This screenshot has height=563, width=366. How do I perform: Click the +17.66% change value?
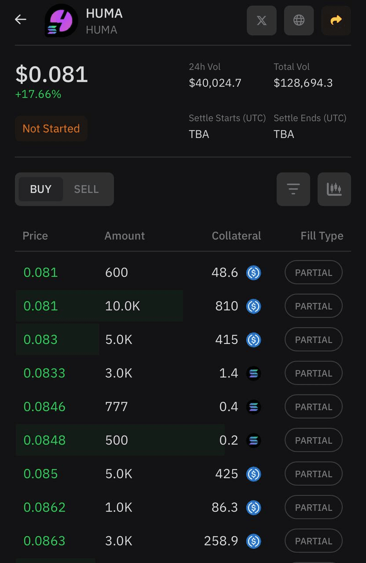click(38, 94)
